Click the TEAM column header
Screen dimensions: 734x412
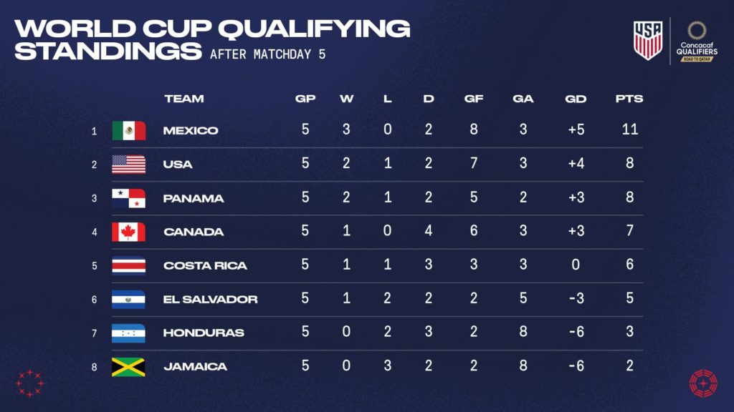click(184, 99)
